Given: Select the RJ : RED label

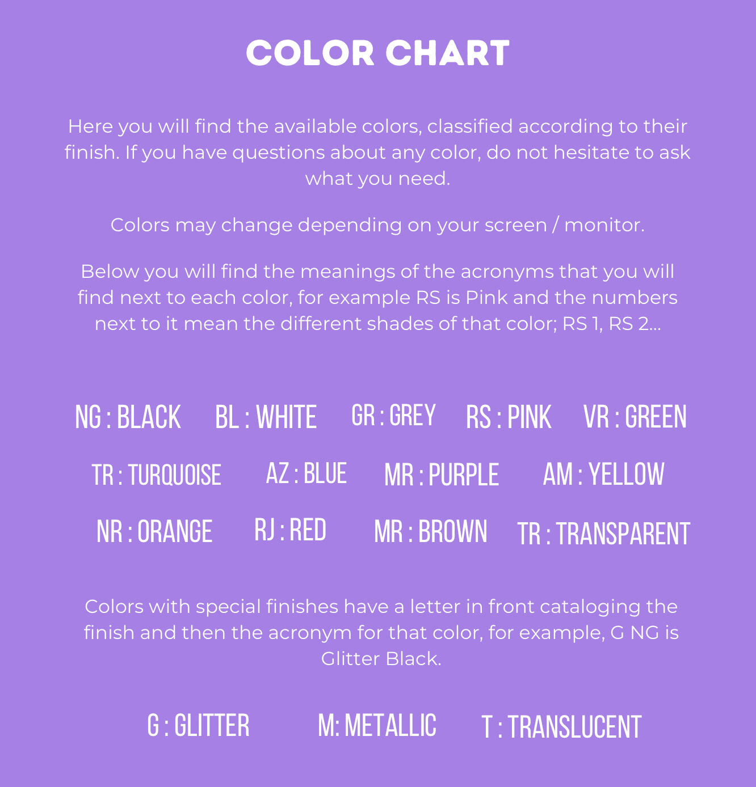Looking at the screenshot, I should click(290, 530).
